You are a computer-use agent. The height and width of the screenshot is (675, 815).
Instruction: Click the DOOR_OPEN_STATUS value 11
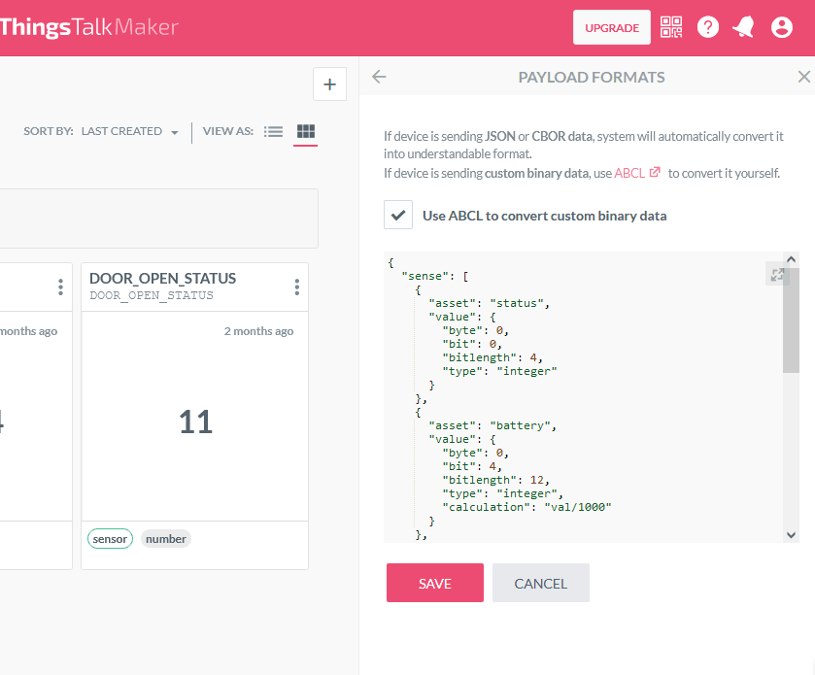click(x=195, y=422)
